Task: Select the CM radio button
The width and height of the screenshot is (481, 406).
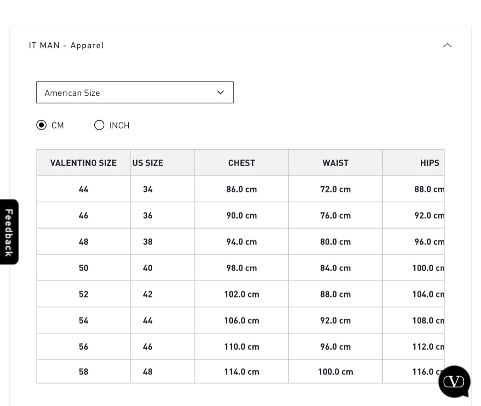Action: coord(42,125)
